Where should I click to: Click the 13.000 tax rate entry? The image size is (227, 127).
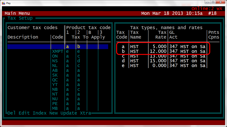157,56
